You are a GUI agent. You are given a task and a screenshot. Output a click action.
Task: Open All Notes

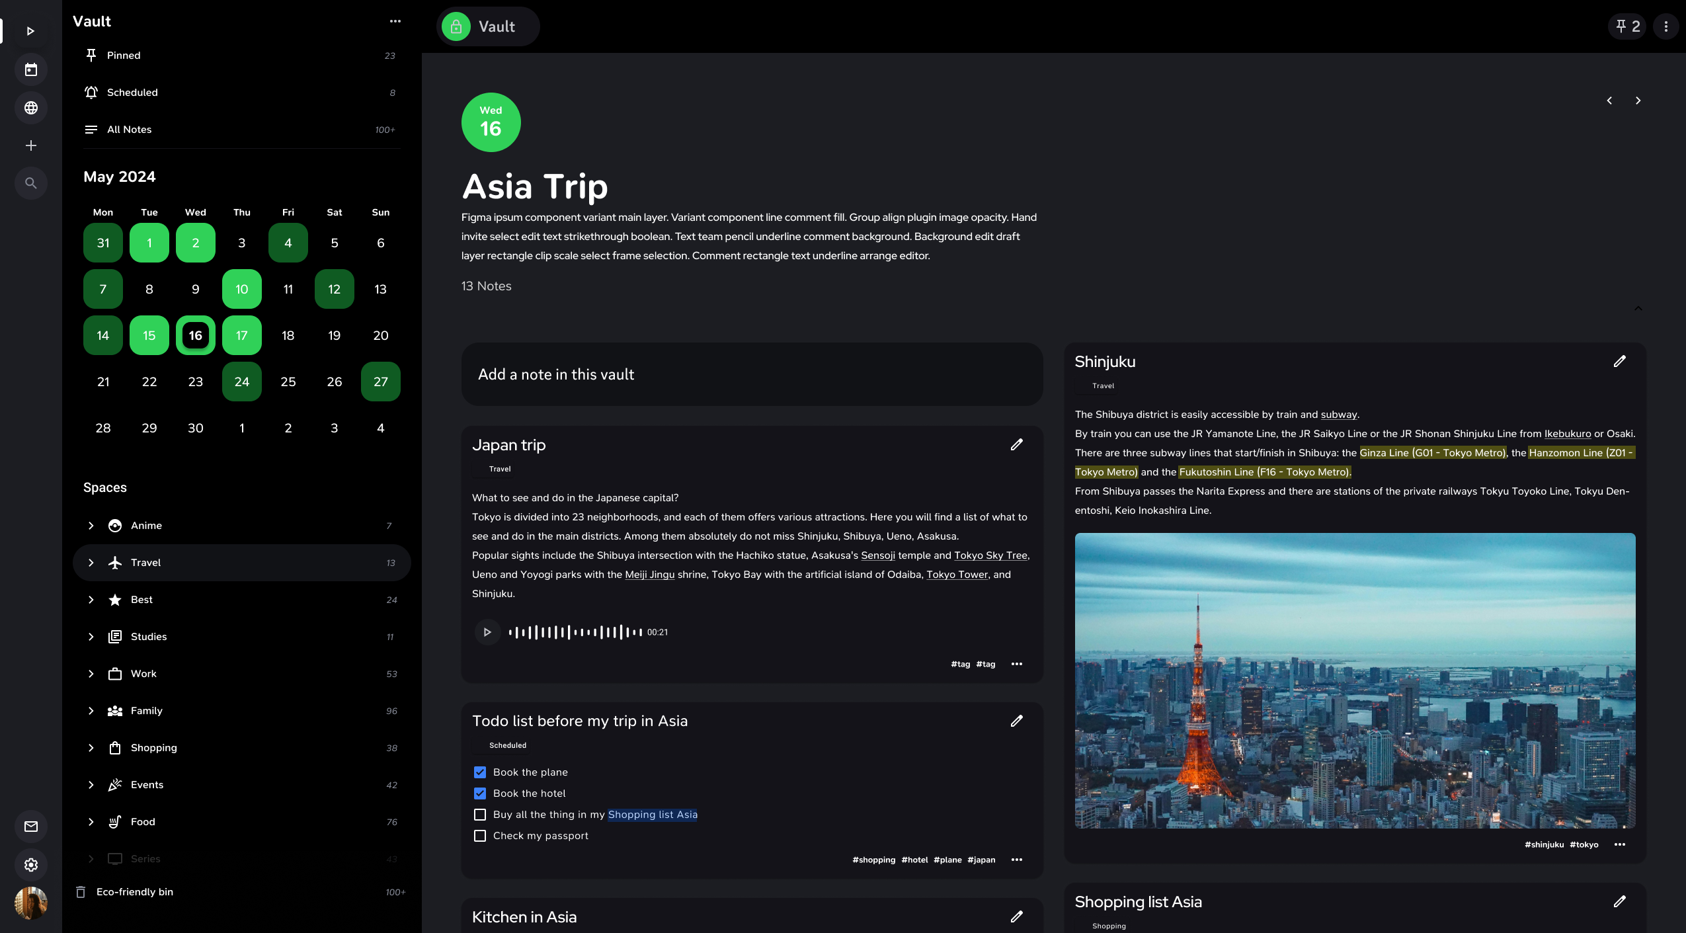point(242,130)
